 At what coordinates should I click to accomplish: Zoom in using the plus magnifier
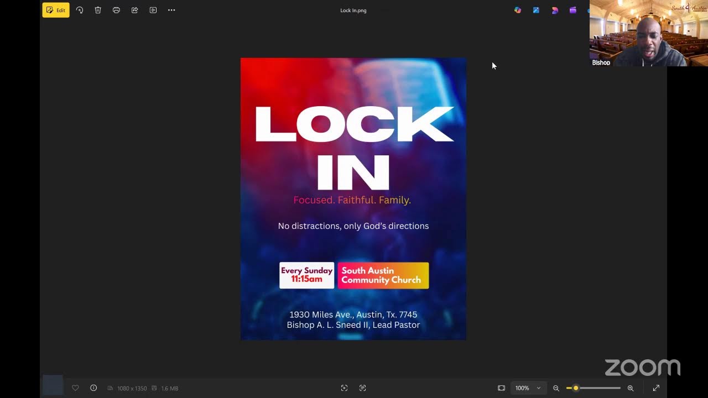[x=631, y=388]
